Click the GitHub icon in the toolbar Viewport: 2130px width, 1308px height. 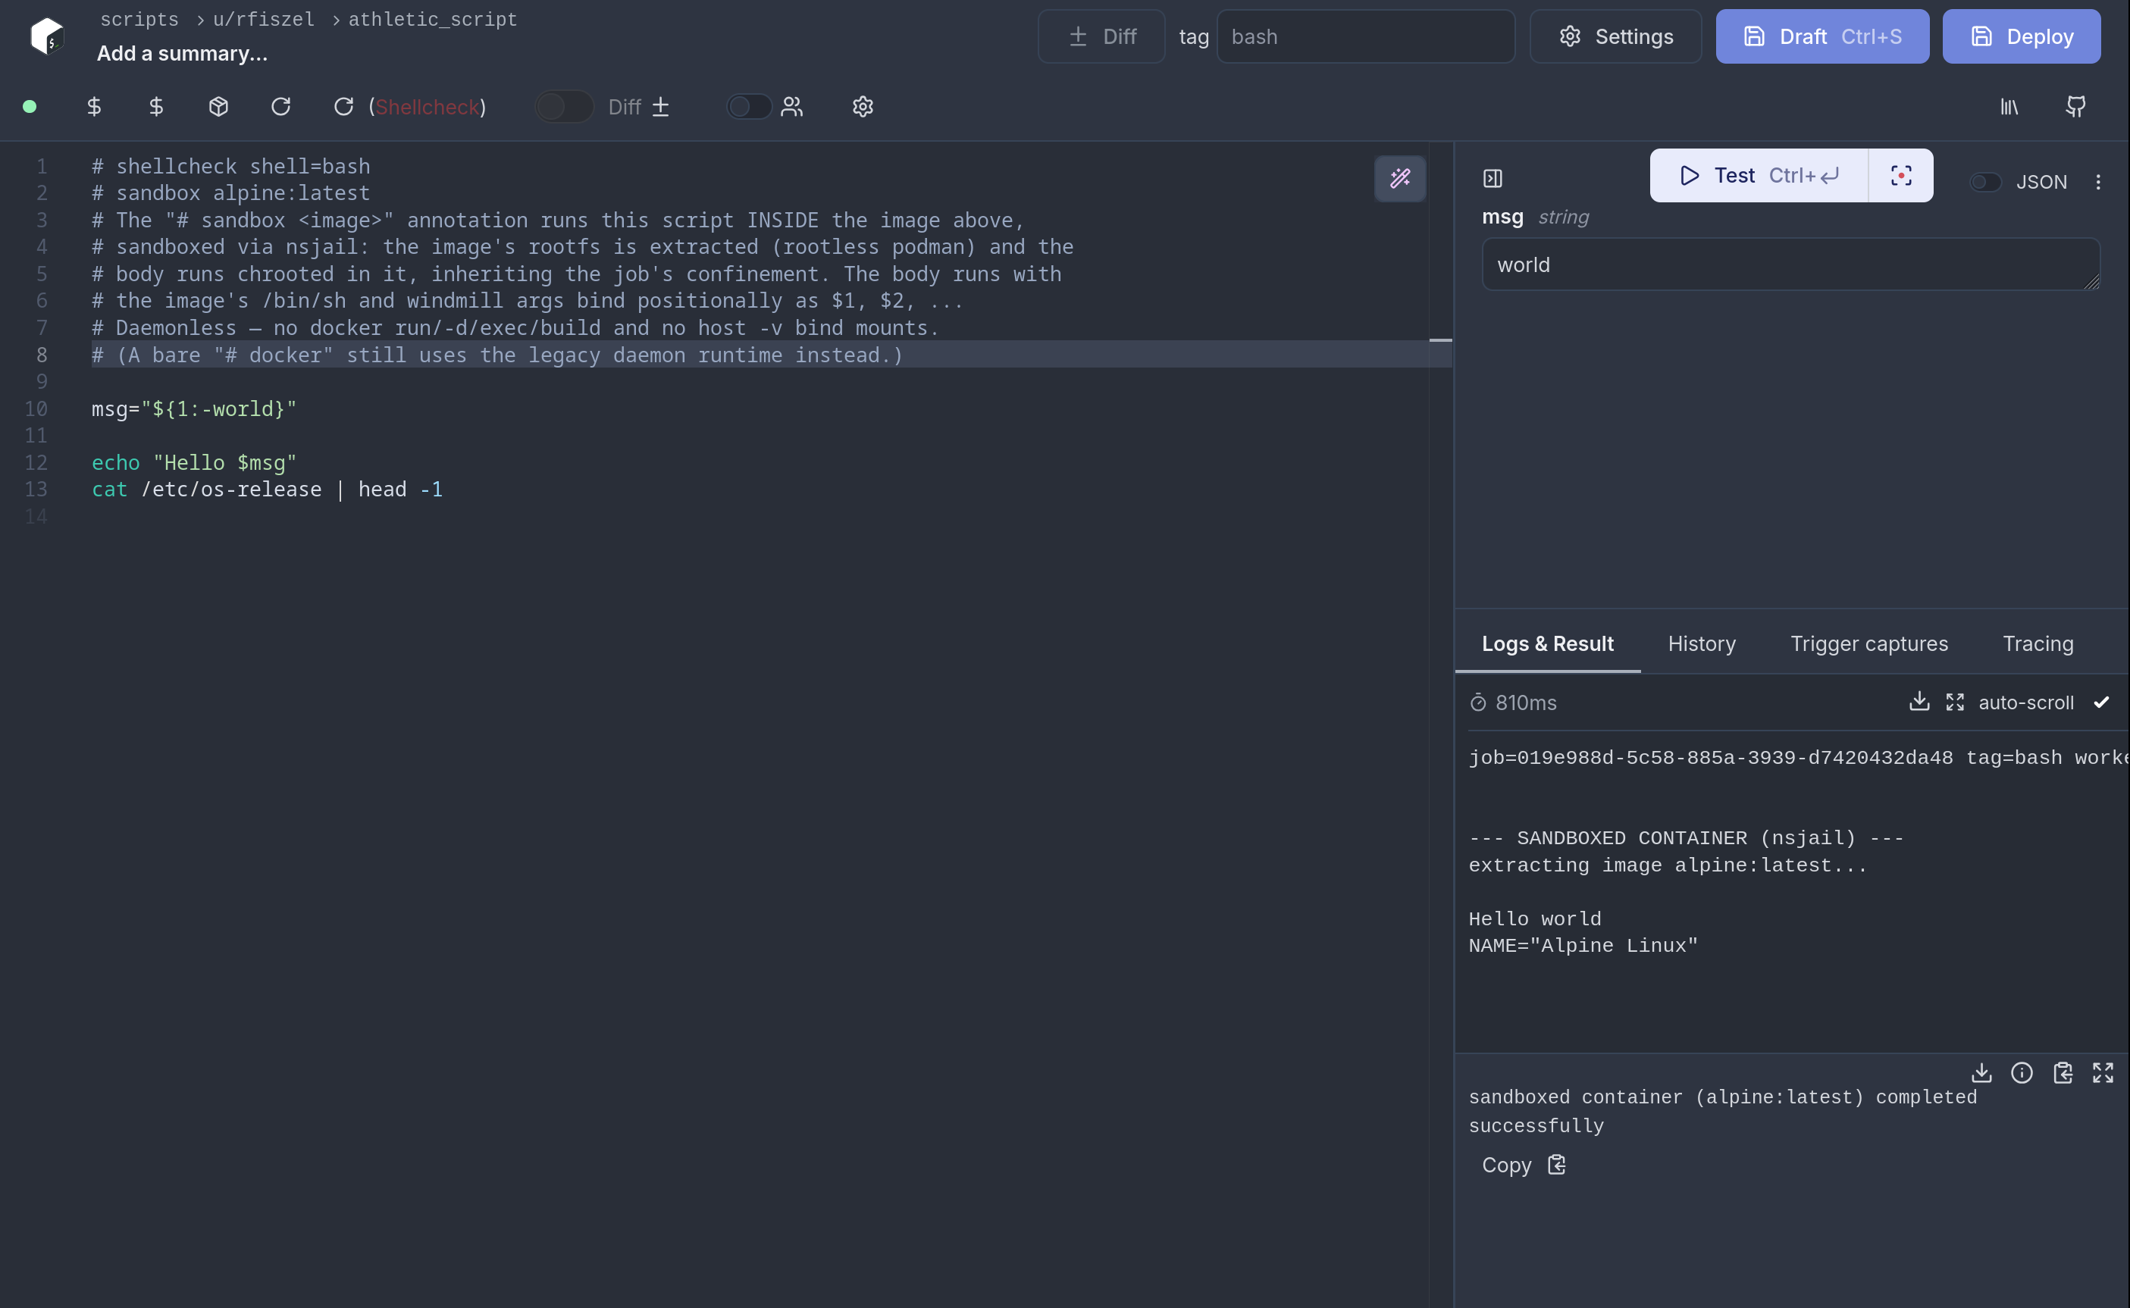pyautogui.click(x=2075, y=106)
